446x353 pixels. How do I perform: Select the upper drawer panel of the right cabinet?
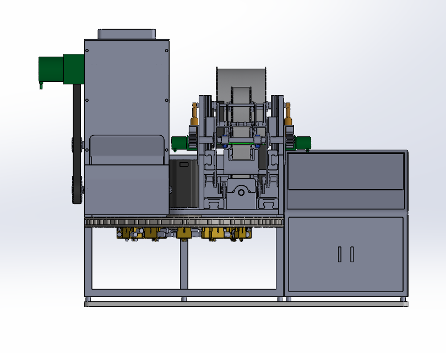pyautogui.click(x=346, y=171)
